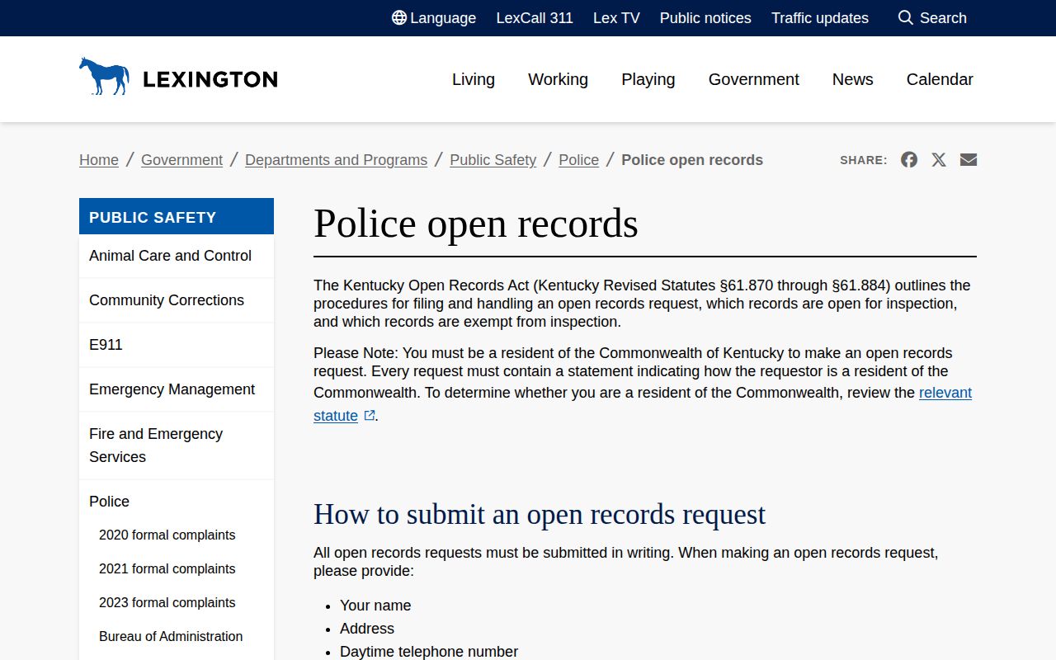The image size is (1056, 660).
Task: Go to the News page
Action: (853, 79)
